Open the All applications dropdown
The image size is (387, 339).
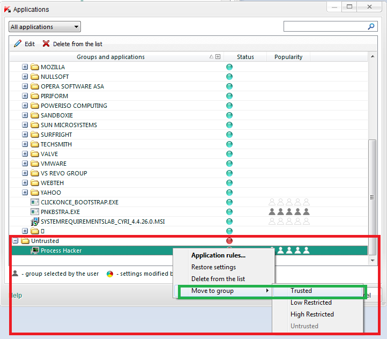(x=44, y=27)
